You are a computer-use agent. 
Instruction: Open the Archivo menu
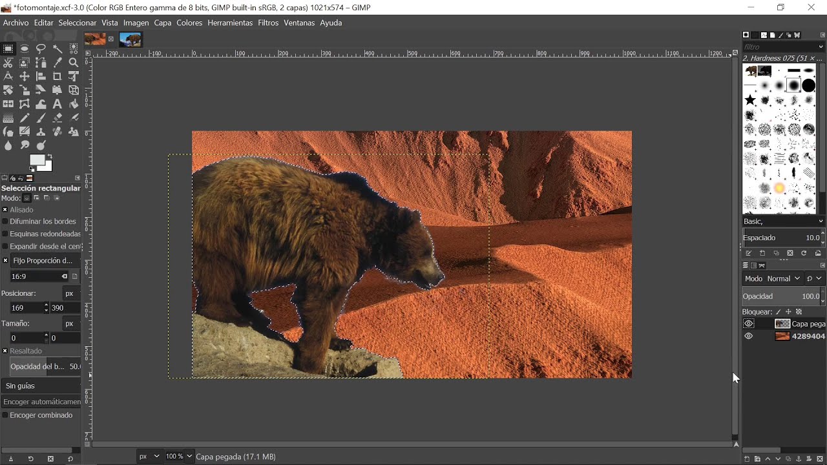(16, 23)
